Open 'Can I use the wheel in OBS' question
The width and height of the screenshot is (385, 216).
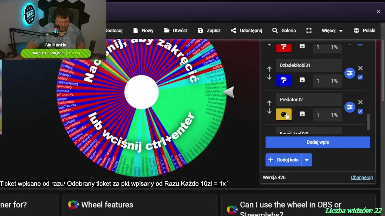pyautogui.click(x=291, y=209)
